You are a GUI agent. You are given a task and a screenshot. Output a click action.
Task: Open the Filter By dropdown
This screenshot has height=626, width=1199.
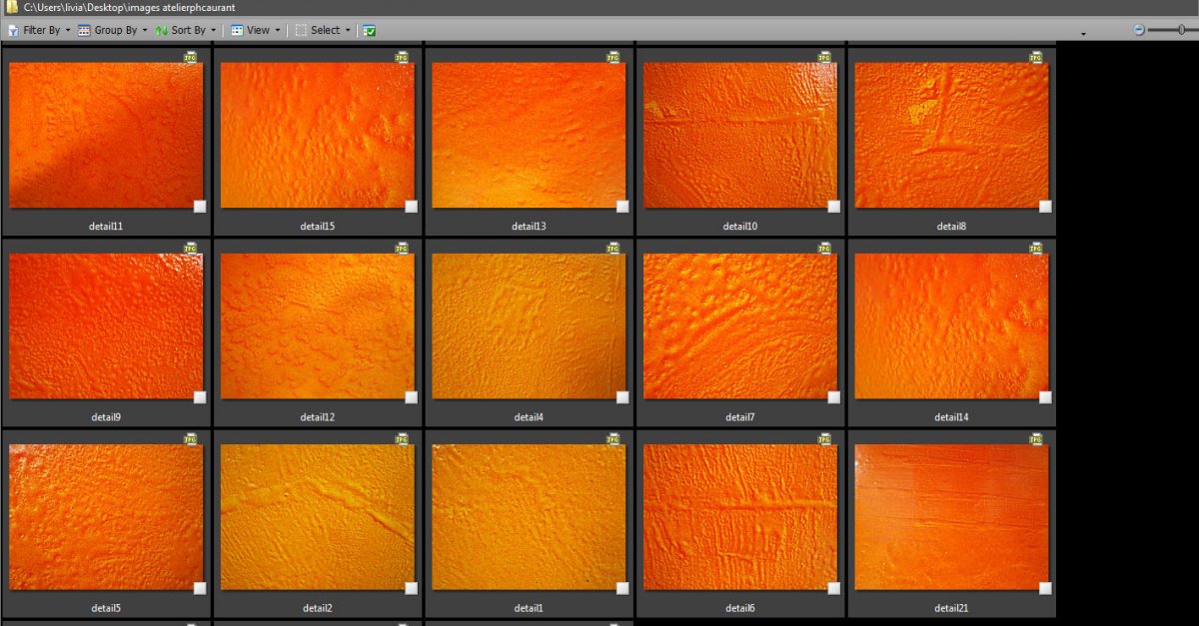[x=40, y=31]
